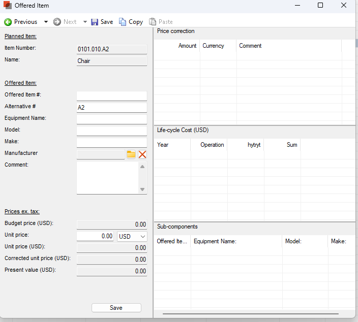
Task: Maximize the Offered Item window
Action: point(320,6)
